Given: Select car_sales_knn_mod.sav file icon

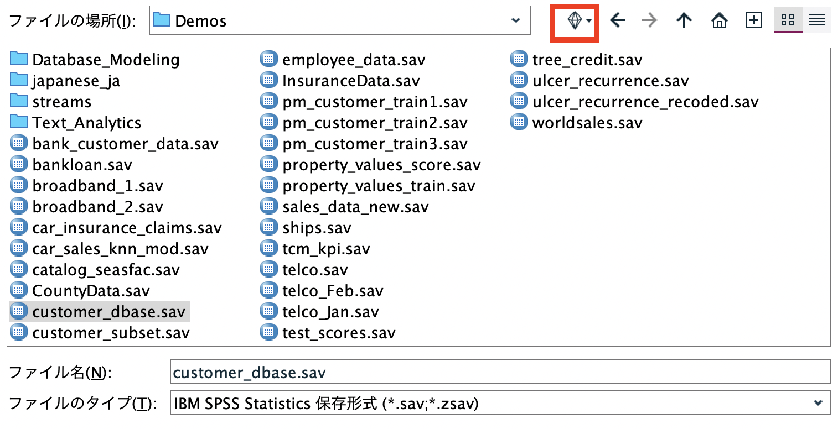Looking at the screenshot, I should click(19, 249).
